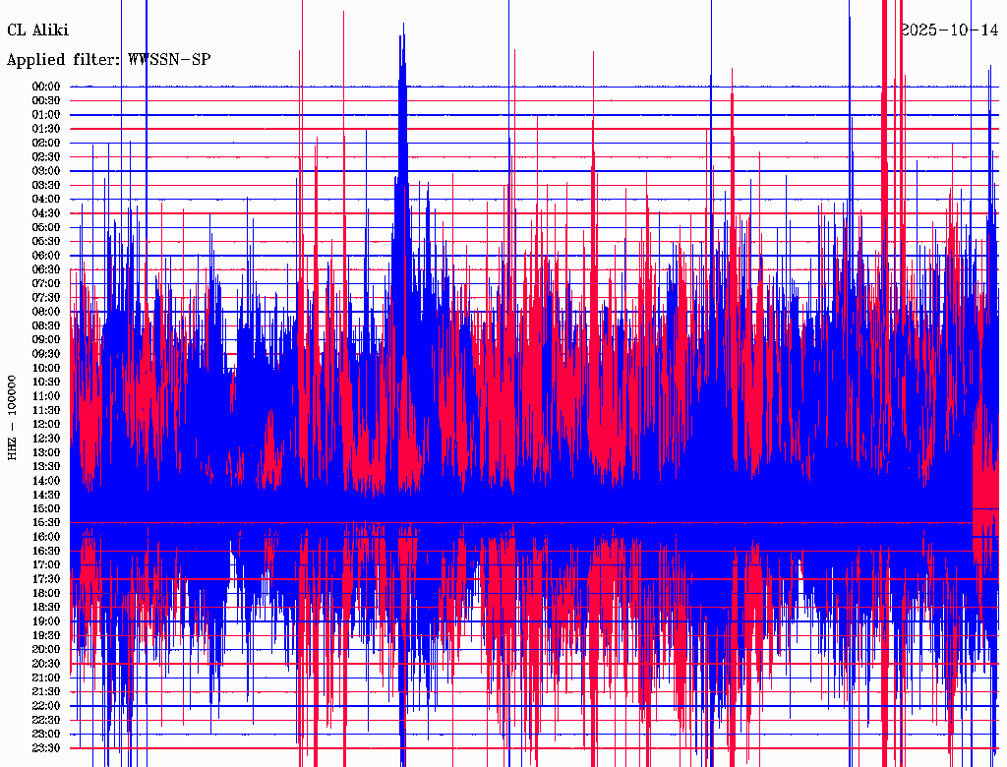The height and width of the screenshot is (767, 1007).
Task: Select the 12:30 time label
Action: 46,439
